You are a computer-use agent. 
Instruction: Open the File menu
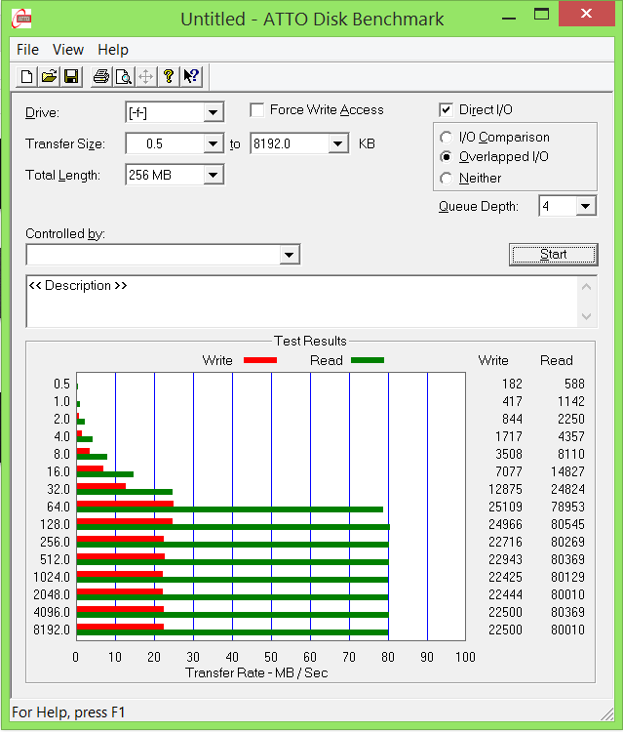point(27,50)
